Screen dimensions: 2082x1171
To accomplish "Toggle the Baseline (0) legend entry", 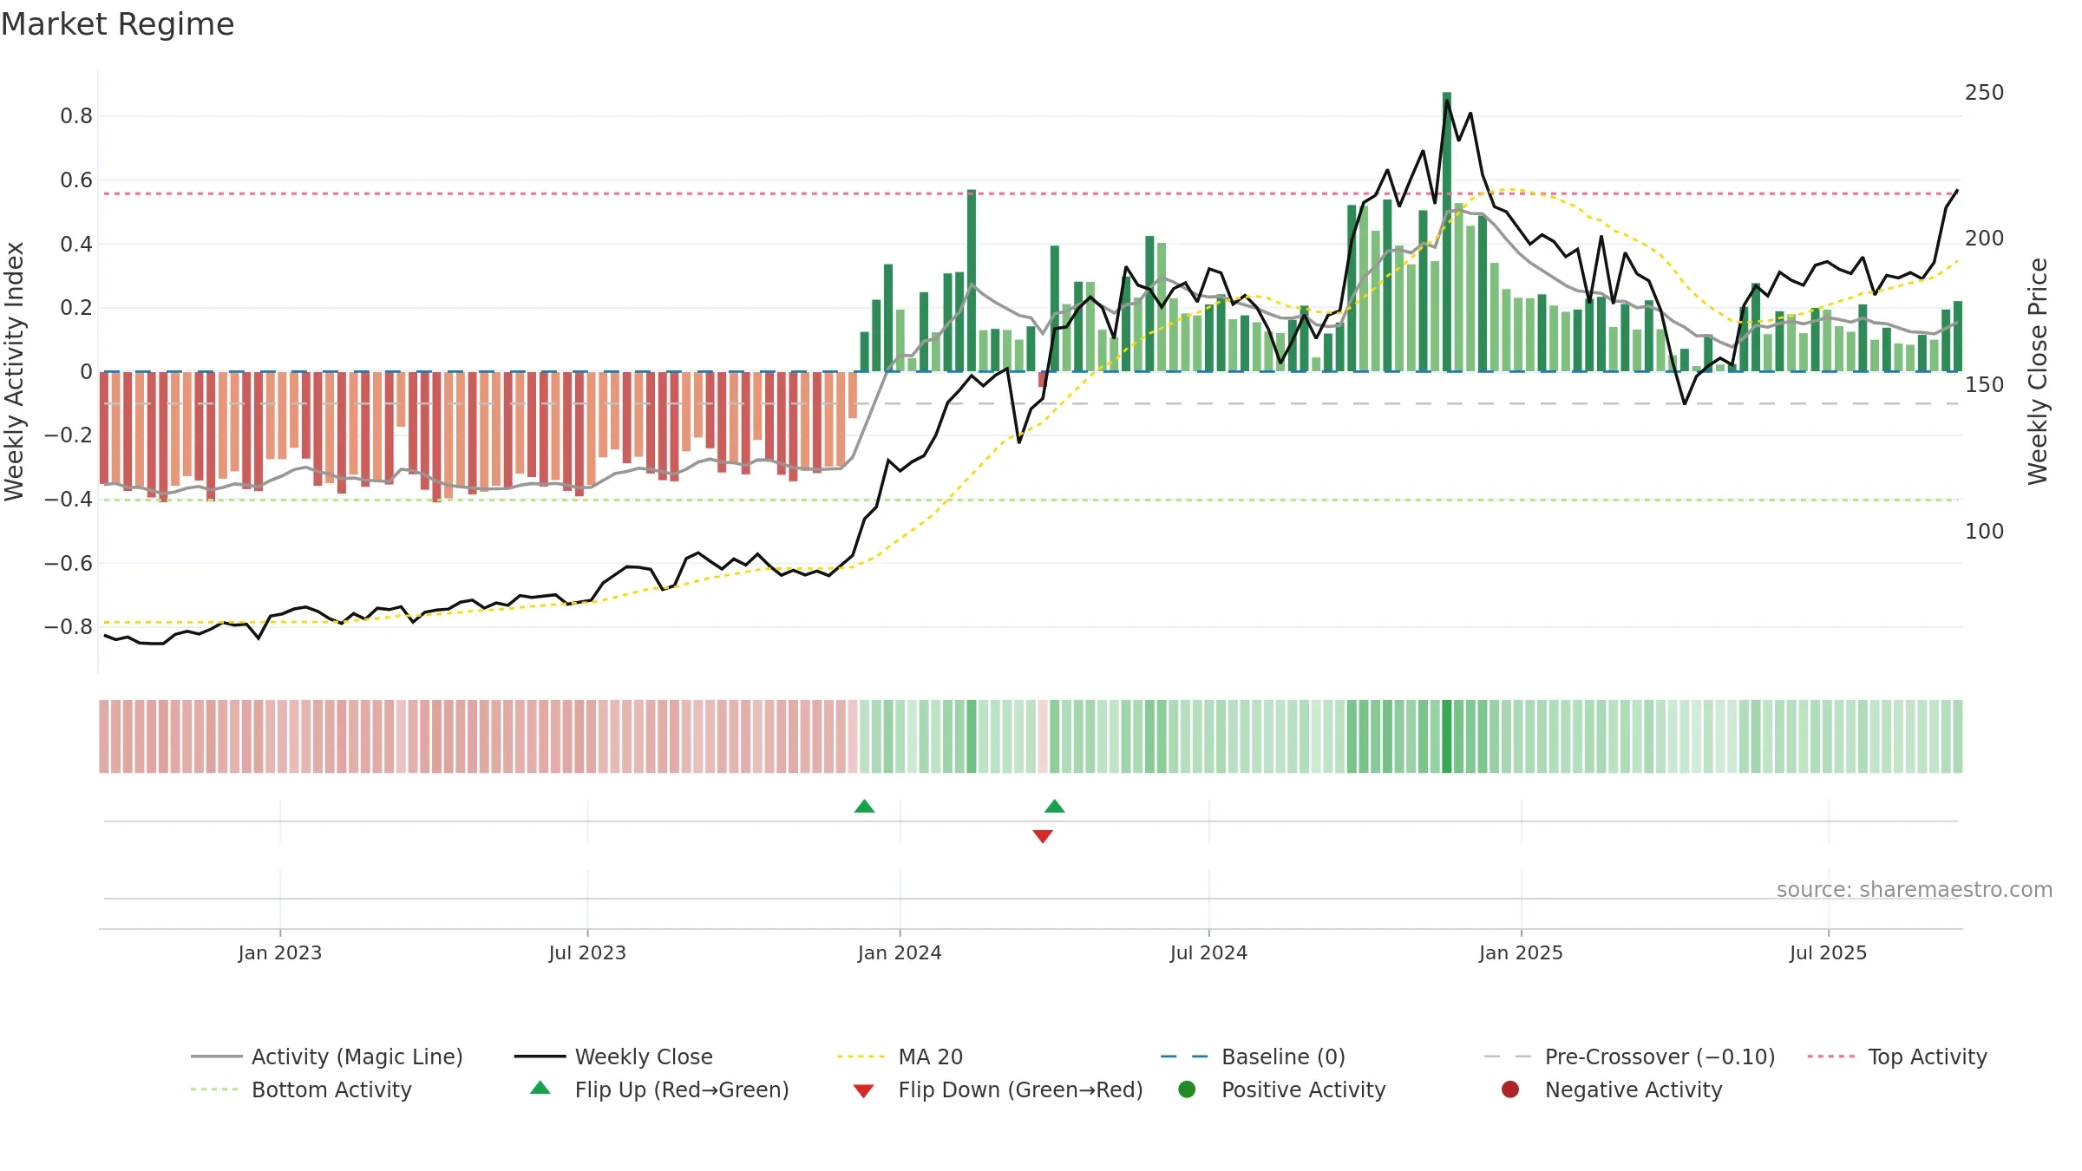I will coord(1253,1057).
